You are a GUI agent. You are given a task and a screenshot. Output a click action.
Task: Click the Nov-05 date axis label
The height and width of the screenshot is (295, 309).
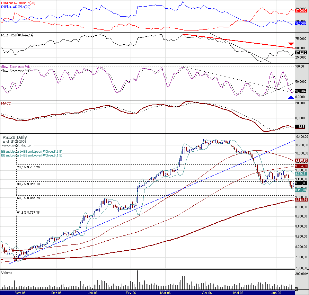20,293
